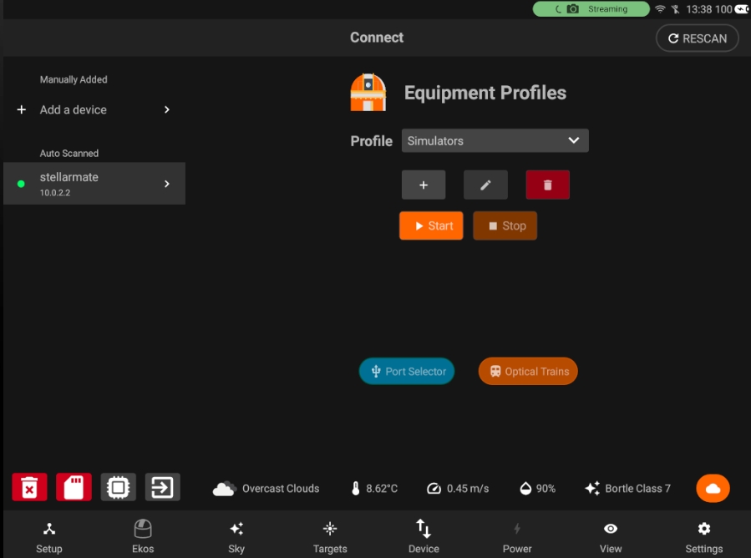Click the wind speed gauge icon
The width and height of the screenshot is (751, 558).
(434, 489)
